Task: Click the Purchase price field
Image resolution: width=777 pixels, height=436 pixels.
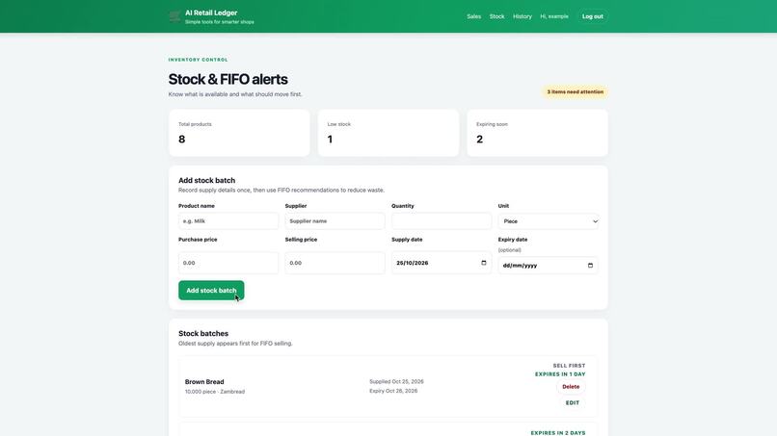Action: tap(228, 263)
